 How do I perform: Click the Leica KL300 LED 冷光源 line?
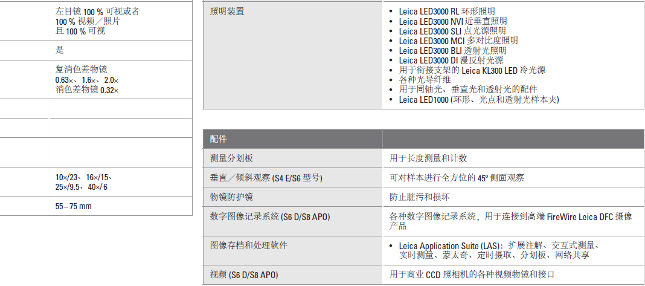[x=472, y=71]
